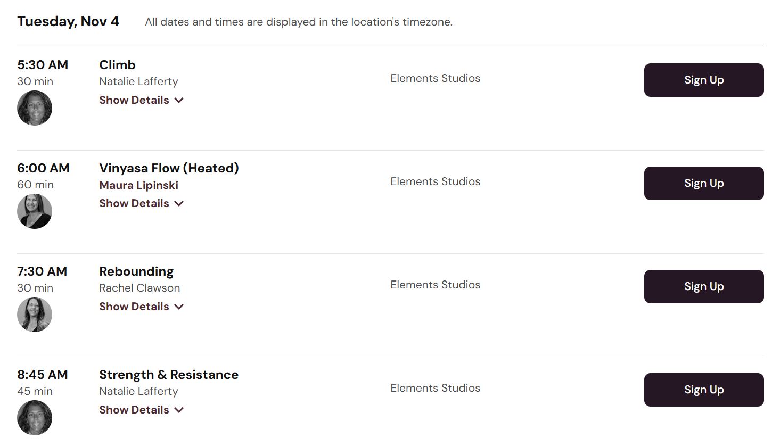Click the Climb class title
The width and height of the screenshot is (780, 446).
117,65
